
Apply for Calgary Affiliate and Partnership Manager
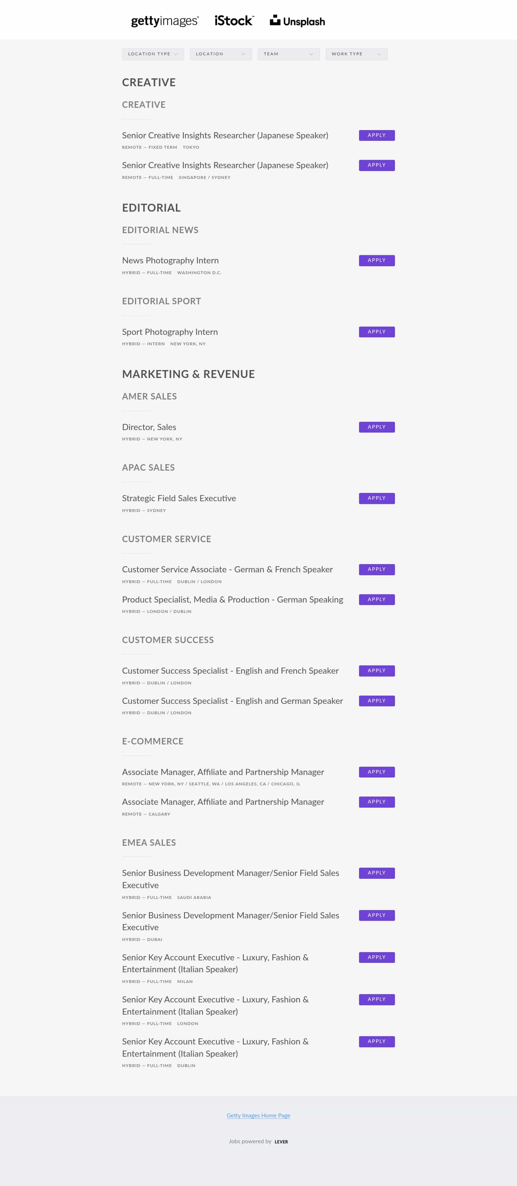376,802
